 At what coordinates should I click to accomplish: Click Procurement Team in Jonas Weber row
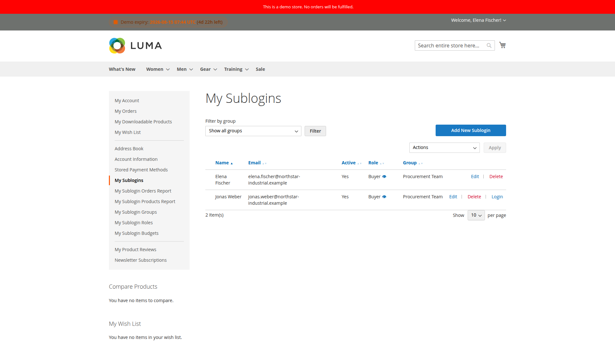pyautogui.click(x=422, y=197)
